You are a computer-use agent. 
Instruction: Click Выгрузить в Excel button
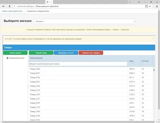click(x=66, y=53)
